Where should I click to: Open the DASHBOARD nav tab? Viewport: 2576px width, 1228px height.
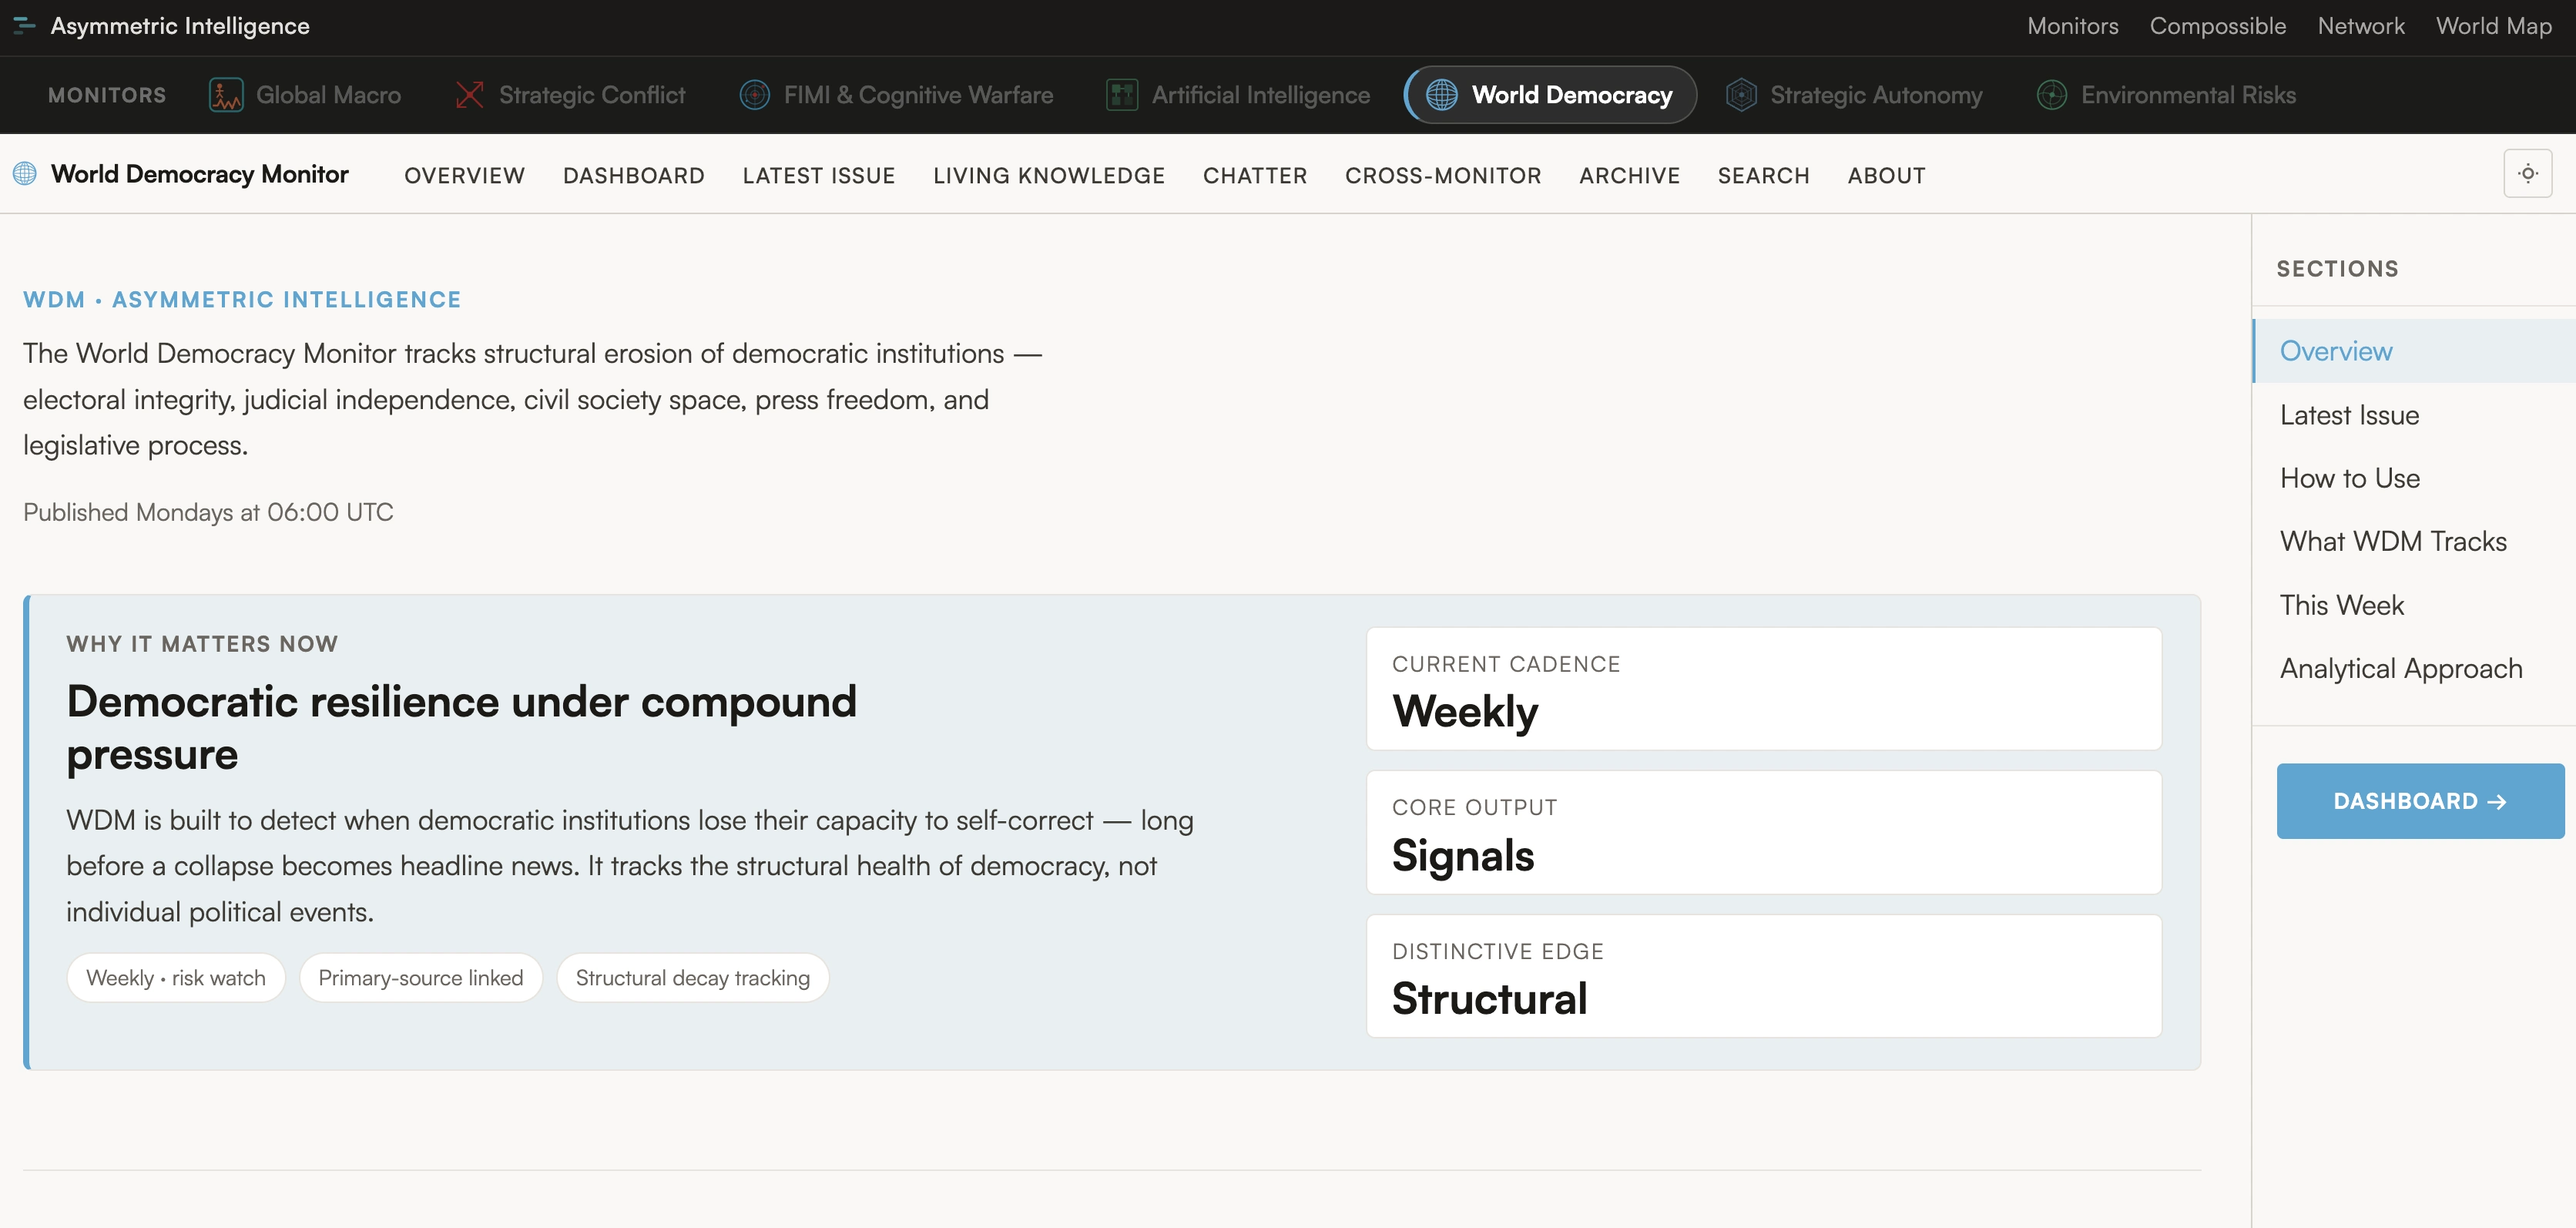(633, 175)
